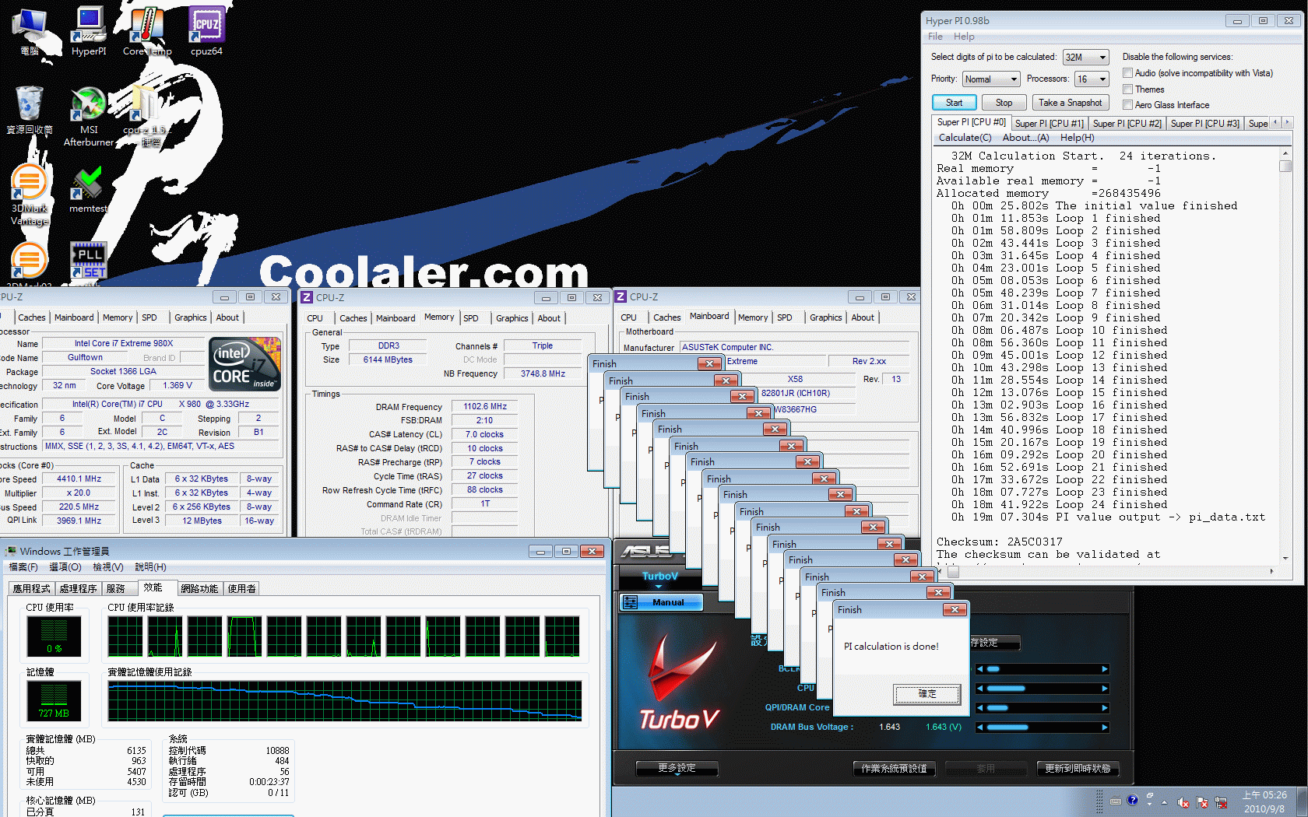The height and width of the screenshot is (817, 1308).
Task: Click the Manual mode icon in TurboV
Action: coord(630,602)
